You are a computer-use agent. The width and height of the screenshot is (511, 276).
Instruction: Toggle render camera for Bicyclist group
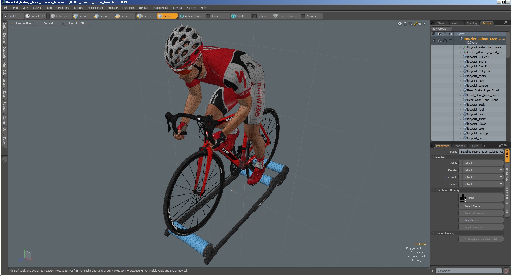pos(440,41)
